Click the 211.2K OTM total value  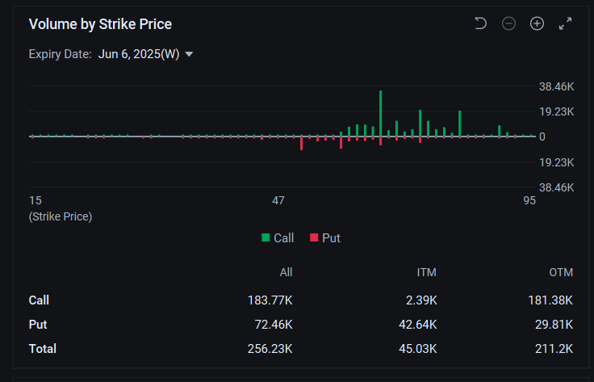(x=554, y=349)
